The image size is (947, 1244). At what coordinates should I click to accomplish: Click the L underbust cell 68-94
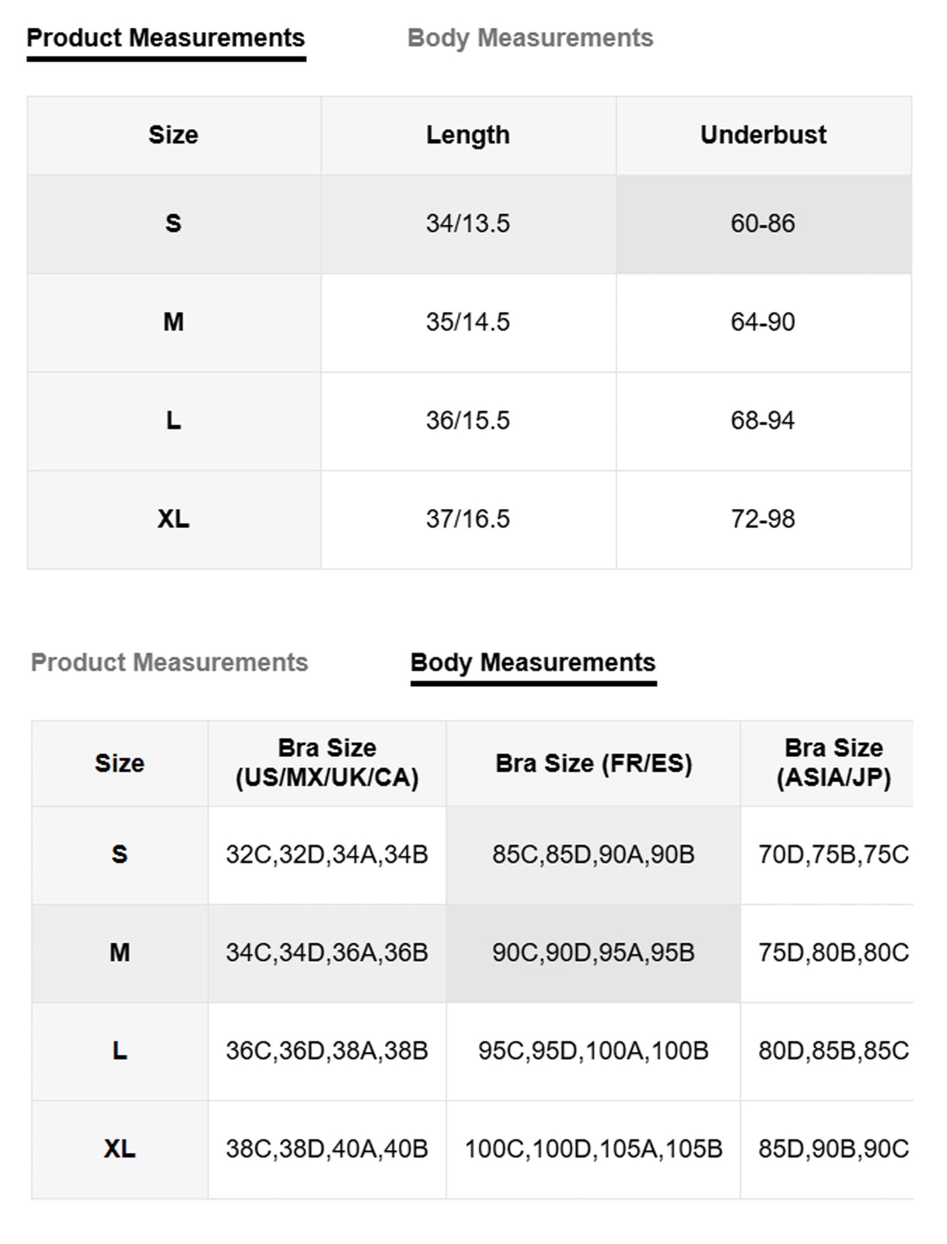coord(763,421)
